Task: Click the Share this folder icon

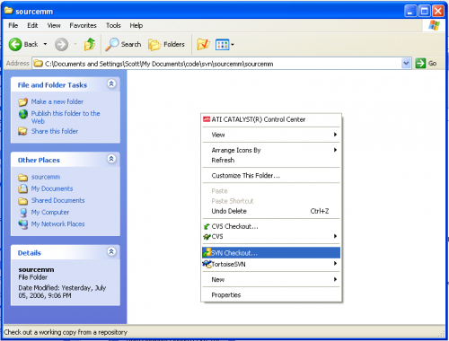Action: click(x=22, y=131)
